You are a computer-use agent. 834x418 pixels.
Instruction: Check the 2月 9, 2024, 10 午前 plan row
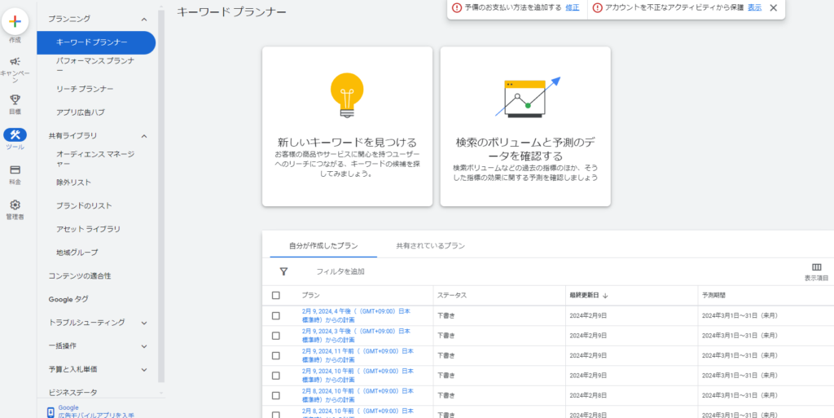click(275, 376)
